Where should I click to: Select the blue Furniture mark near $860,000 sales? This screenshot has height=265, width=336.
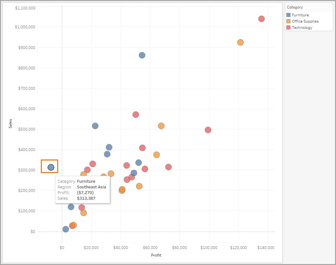coord(141,55)
